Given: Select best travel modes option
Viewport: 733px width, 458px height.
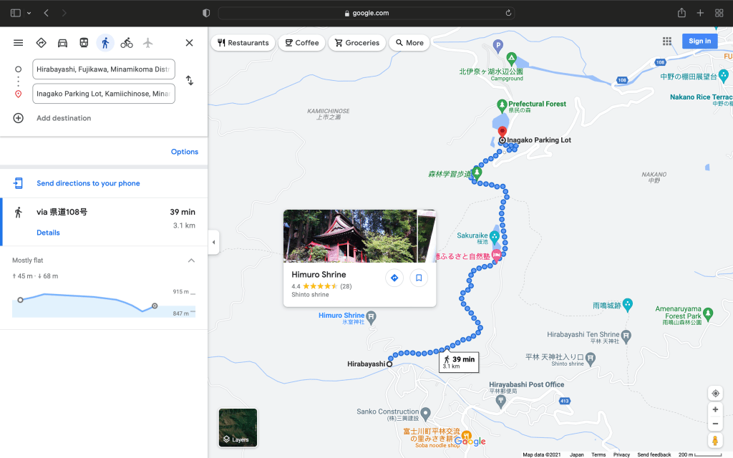Looking at the screenshot, I should tap(41, 43).
